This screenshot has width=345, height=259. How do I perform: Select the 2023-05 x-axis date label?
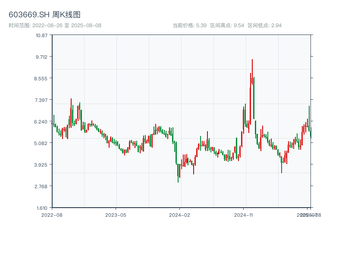pos(116,215)
